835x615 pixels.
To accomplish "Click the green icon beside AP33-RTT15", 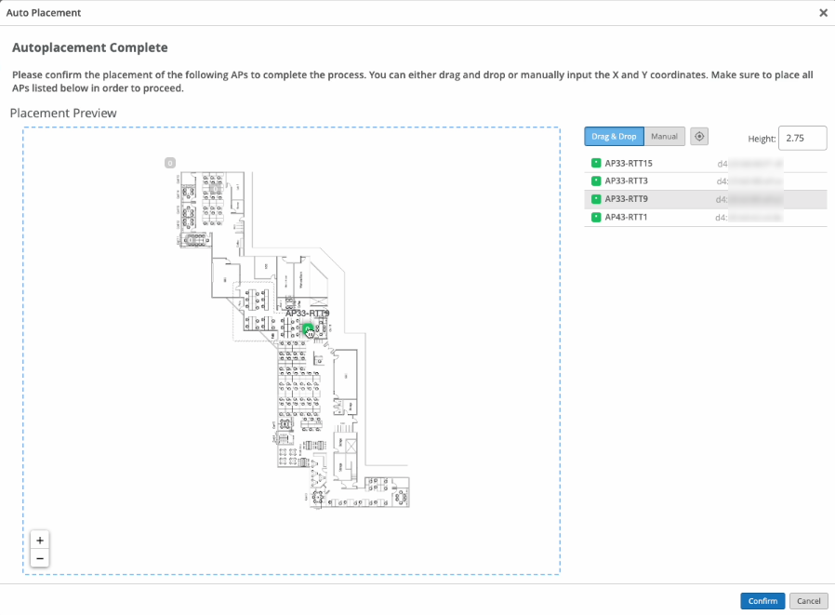I will [596, 163].
